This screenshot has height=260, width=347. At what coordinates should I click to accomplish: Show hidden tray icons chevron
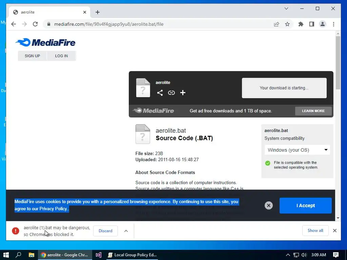[288, 255]
